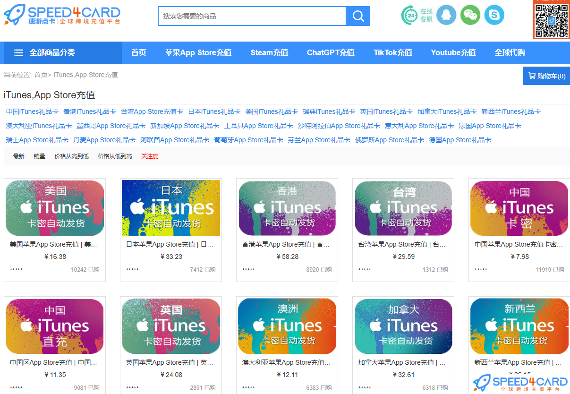Click the cart icon in 购物车(0)
Screen dimensions: 570x394
pos(533,76)
